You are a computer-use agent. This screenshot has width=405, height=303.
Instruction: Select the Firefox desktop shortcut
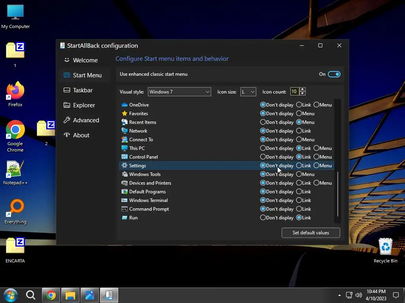[x=15, y=94]
